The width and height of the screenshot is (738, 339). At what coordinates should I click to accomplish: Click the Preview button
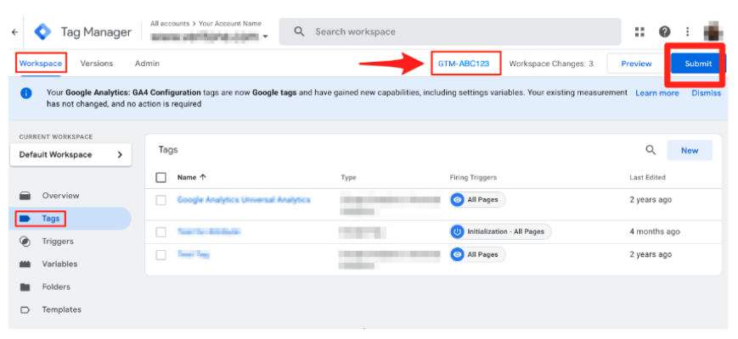(635, 64)
